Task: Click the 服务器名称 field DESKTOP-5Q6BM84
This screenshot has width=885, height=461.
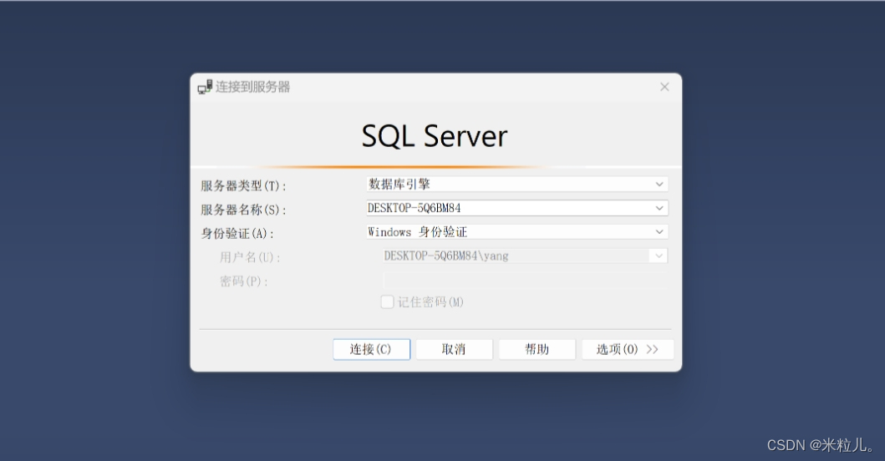Action: click(x=517, y=208)
